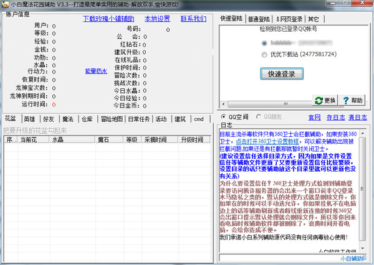374x265 pixels.
Task: Click the 下载玫瑰小镇辅助 link
Action: coord(108,19)
